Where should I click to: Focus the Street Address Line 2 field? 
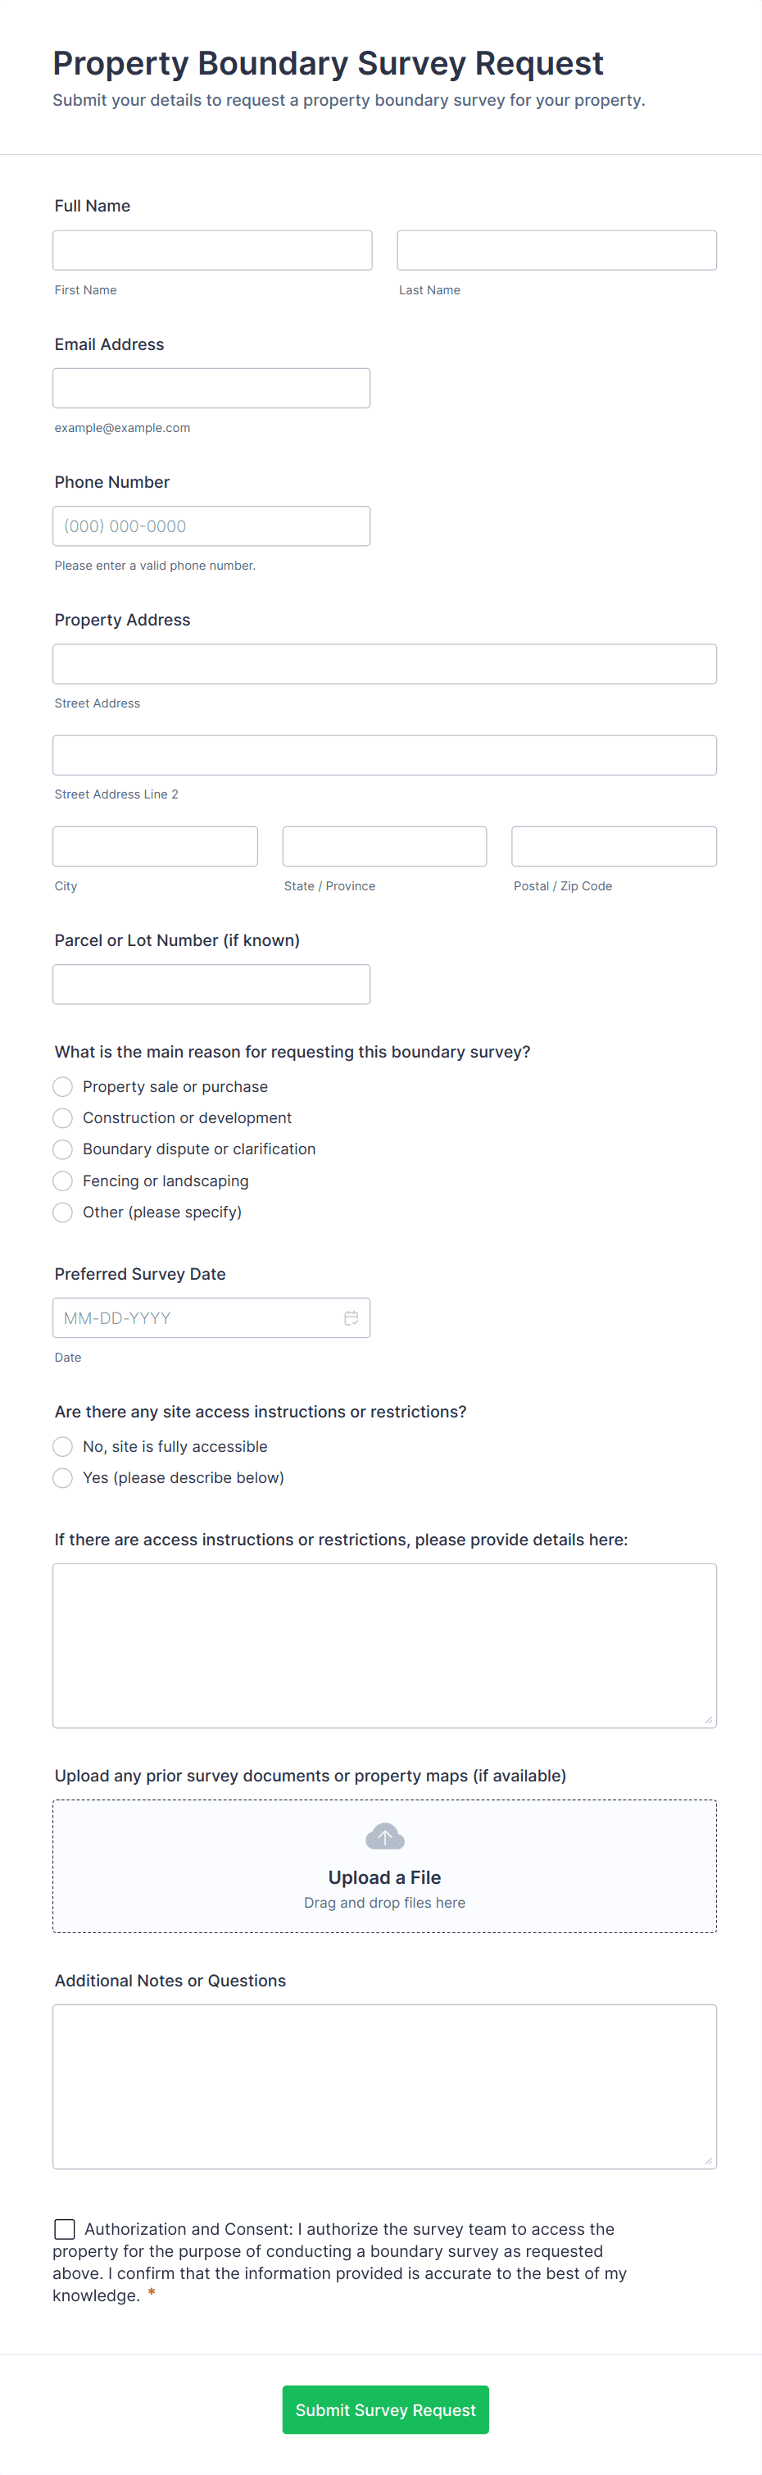click(x=384, y=755)
